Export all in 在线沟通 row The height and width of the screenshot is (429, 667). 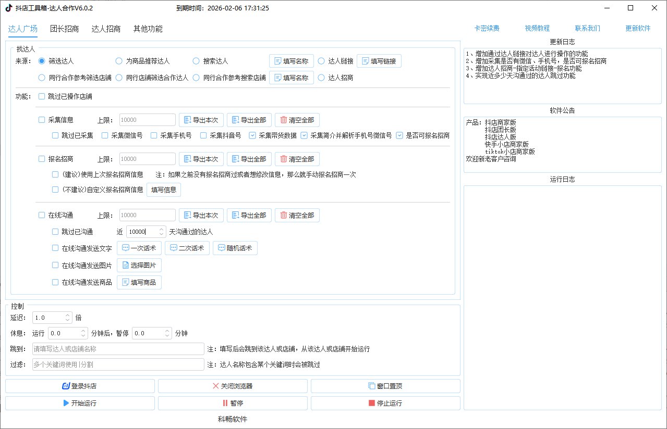tap(249, 215)
